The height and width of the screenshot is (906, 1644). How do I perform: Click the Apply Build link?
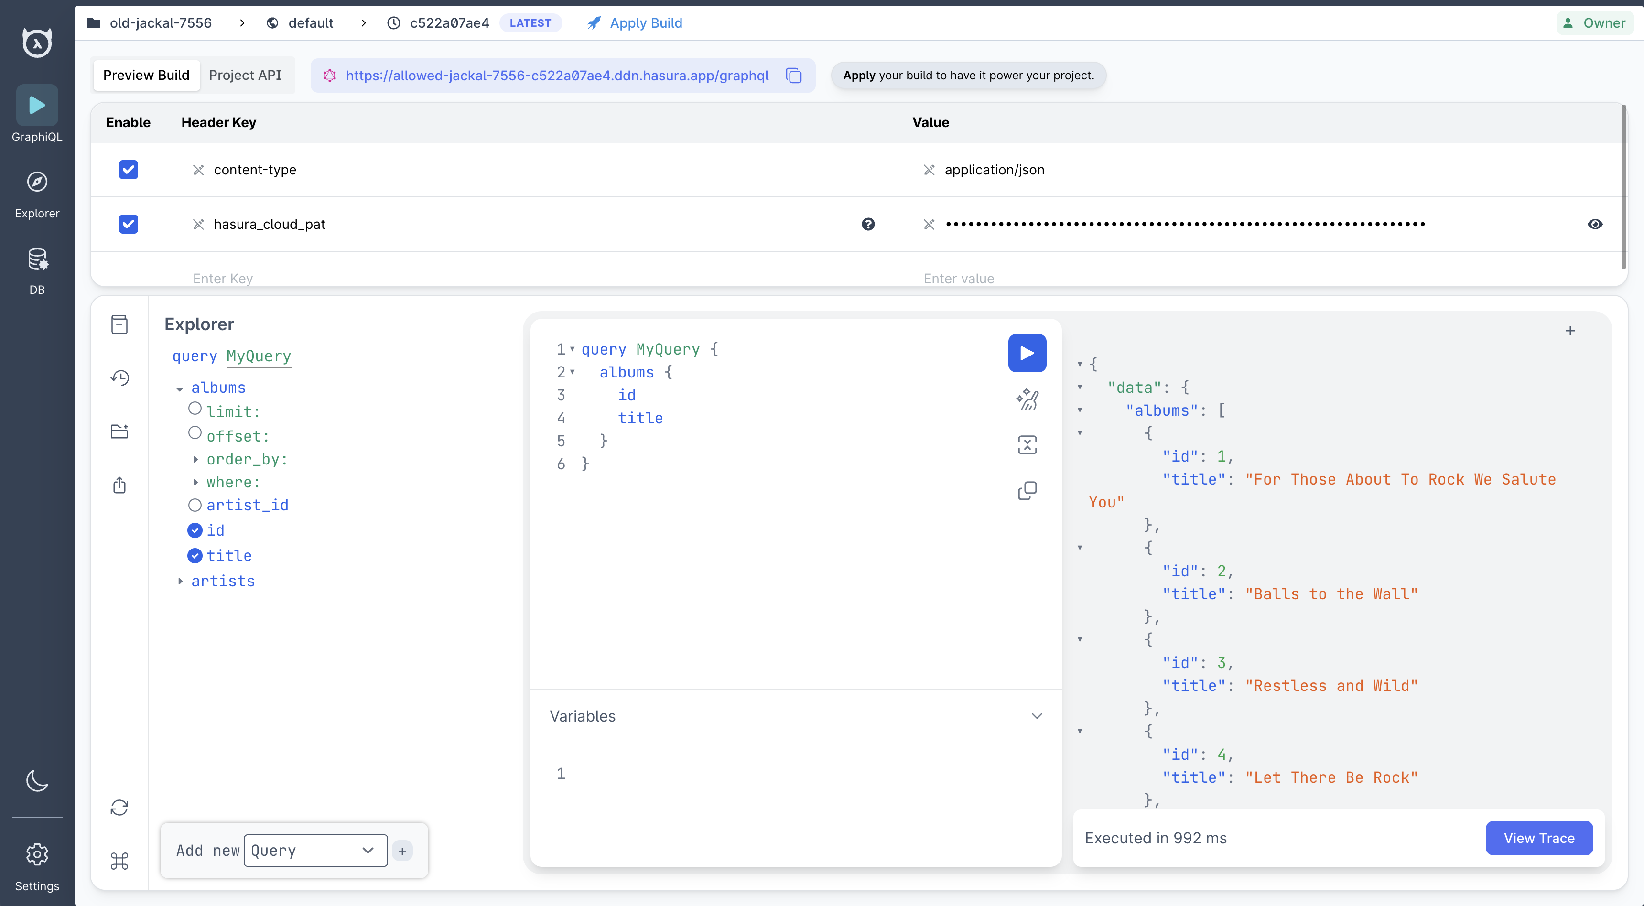(x=645, y=23)
